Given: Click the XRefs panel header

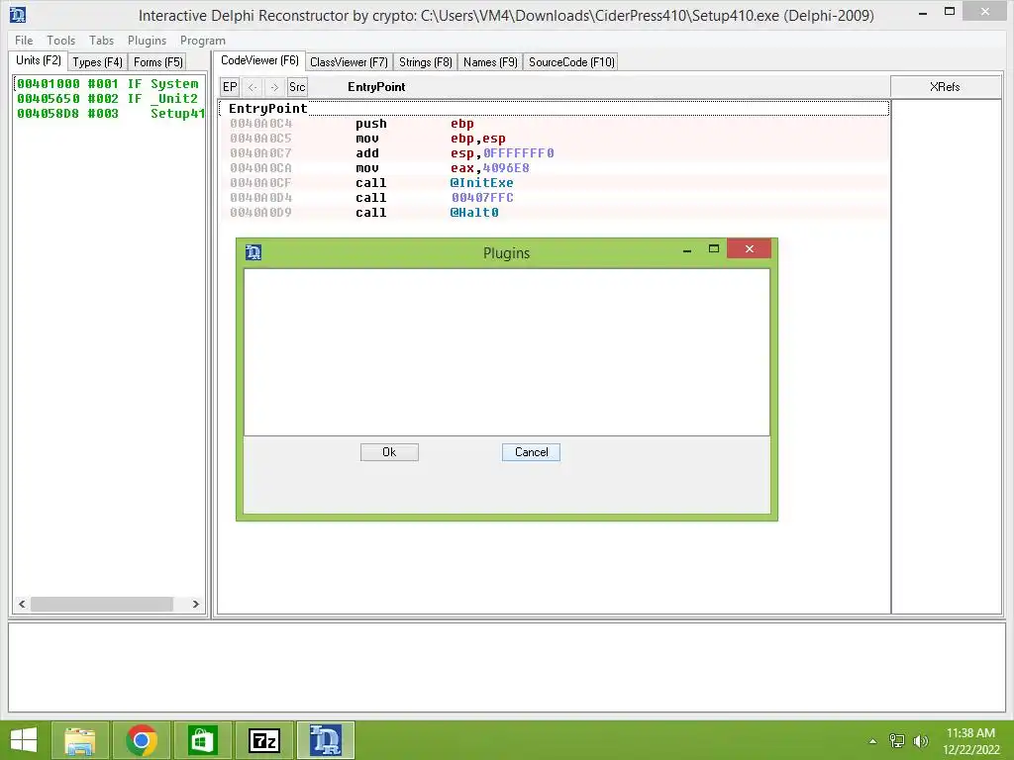Looking at the screenshot, I should [945, 87].
